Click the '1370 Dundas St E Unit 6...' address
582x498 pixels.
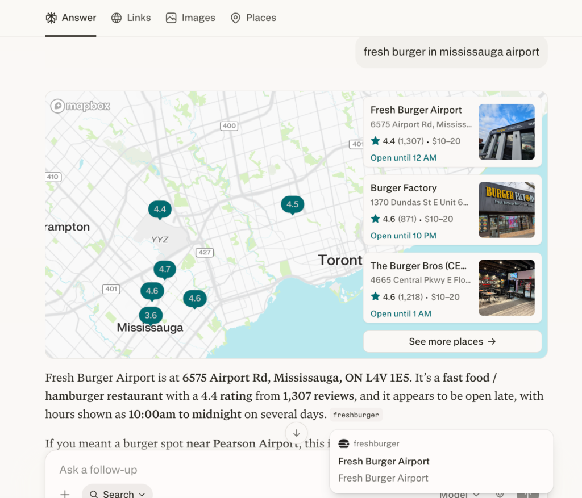[x=419, y=203]
